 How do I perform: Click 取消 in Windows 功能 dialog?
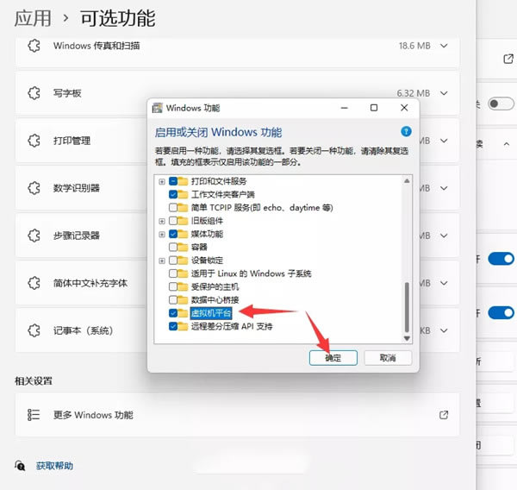(388, 358)
